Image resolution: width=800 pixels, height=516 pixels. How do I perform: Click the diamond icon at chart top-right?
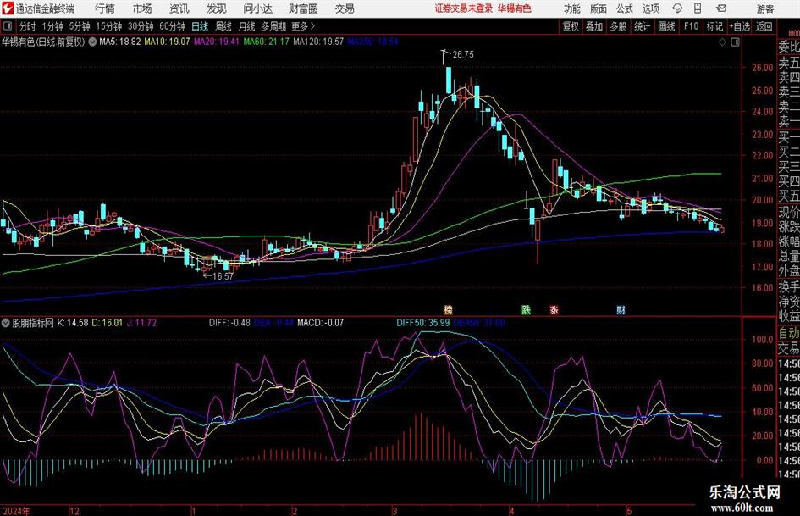(x=722, y=42)
